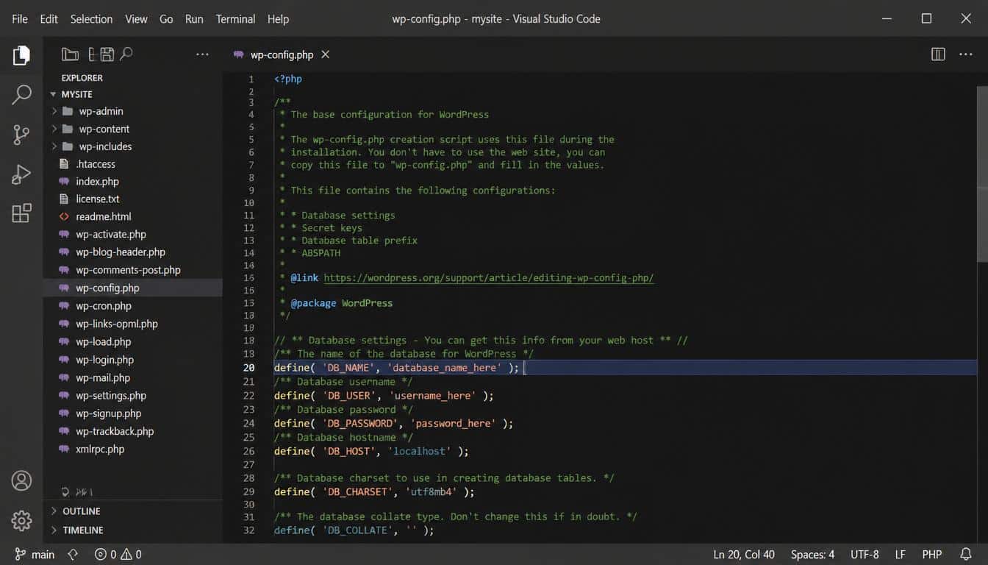Expand the wp-content folder chevron
Viewport: 988px width, 565px height.
pos(54,129)
